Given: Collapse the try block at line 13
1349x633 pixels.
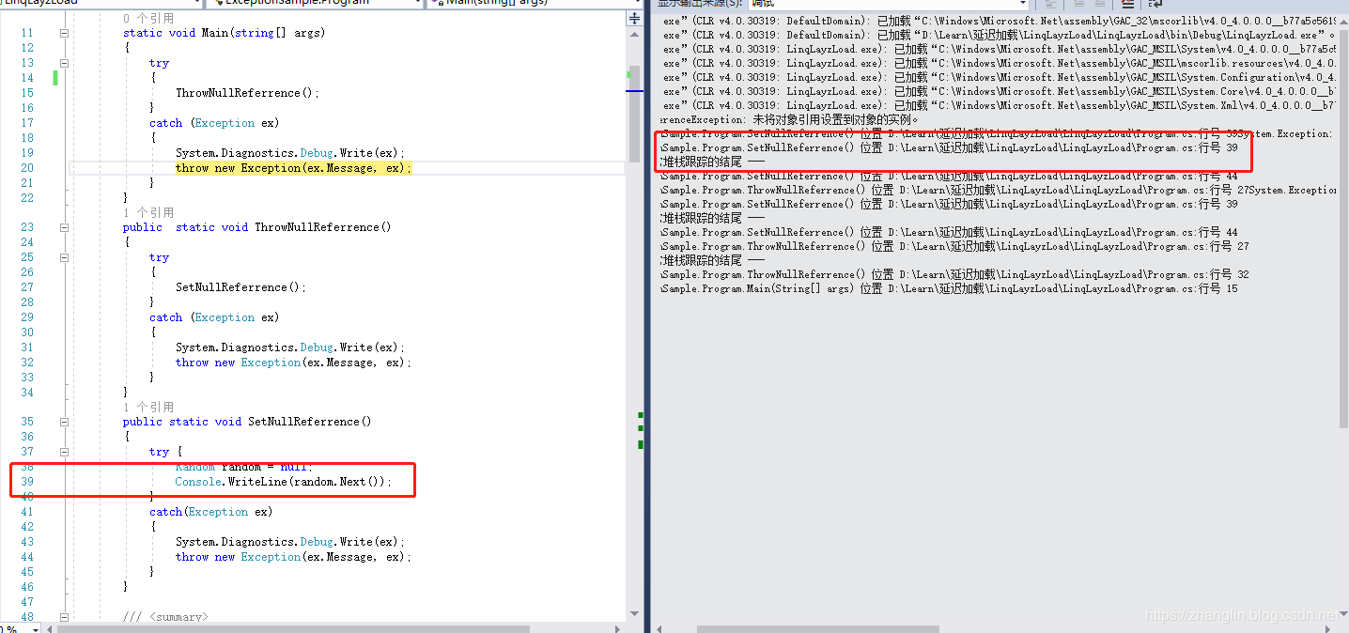Looking at the screenshot, I should [x=64, y=63].
